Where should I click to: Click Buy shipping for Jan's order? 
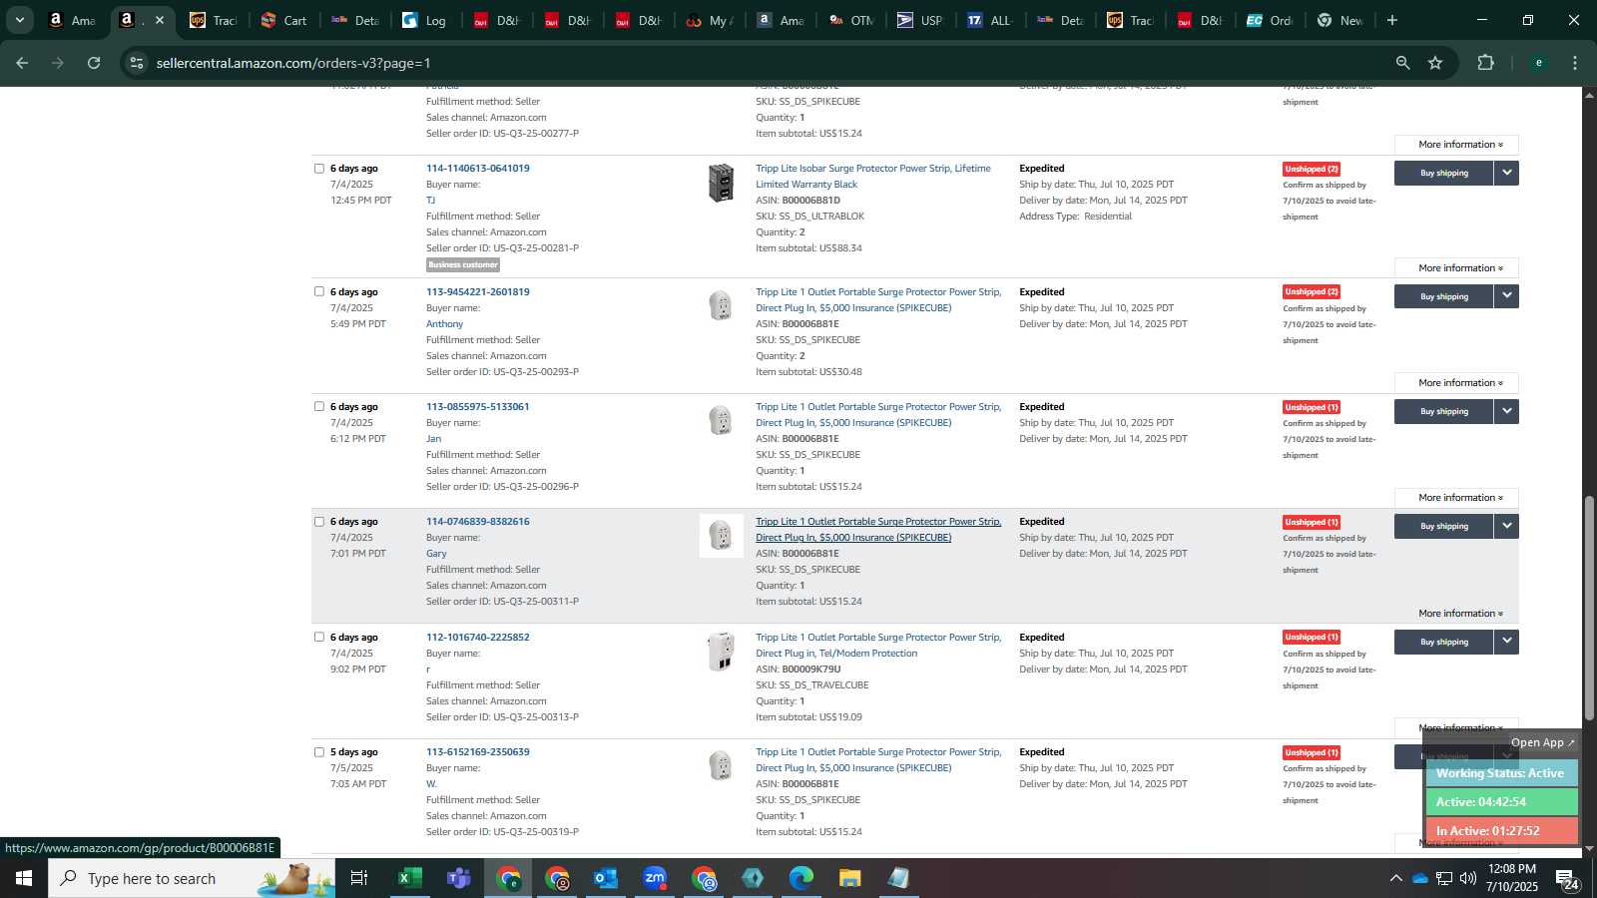(x=1444, y=411)
